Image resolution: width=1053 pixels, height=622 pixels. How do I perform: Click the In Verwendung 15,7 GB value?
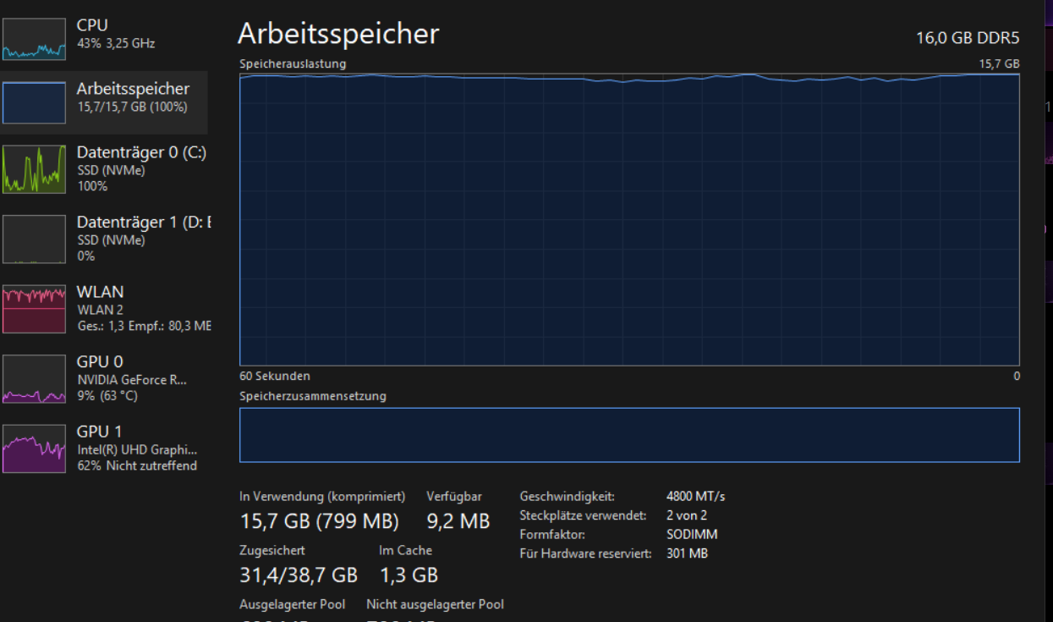point(319,521)
